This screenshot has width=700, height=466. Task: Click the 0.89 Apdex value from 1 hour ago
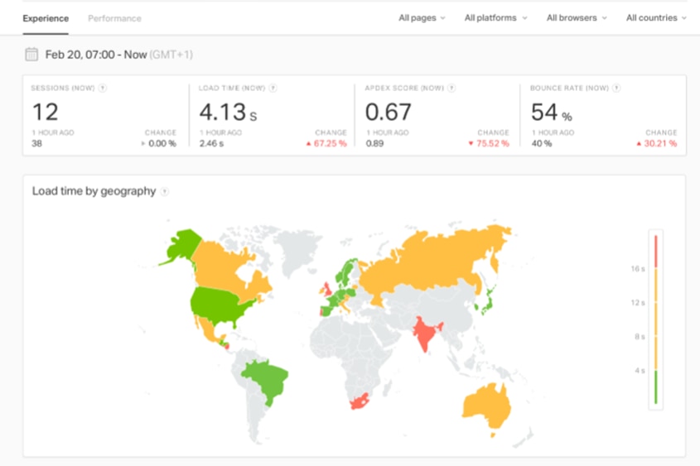(x=374, y=143)
